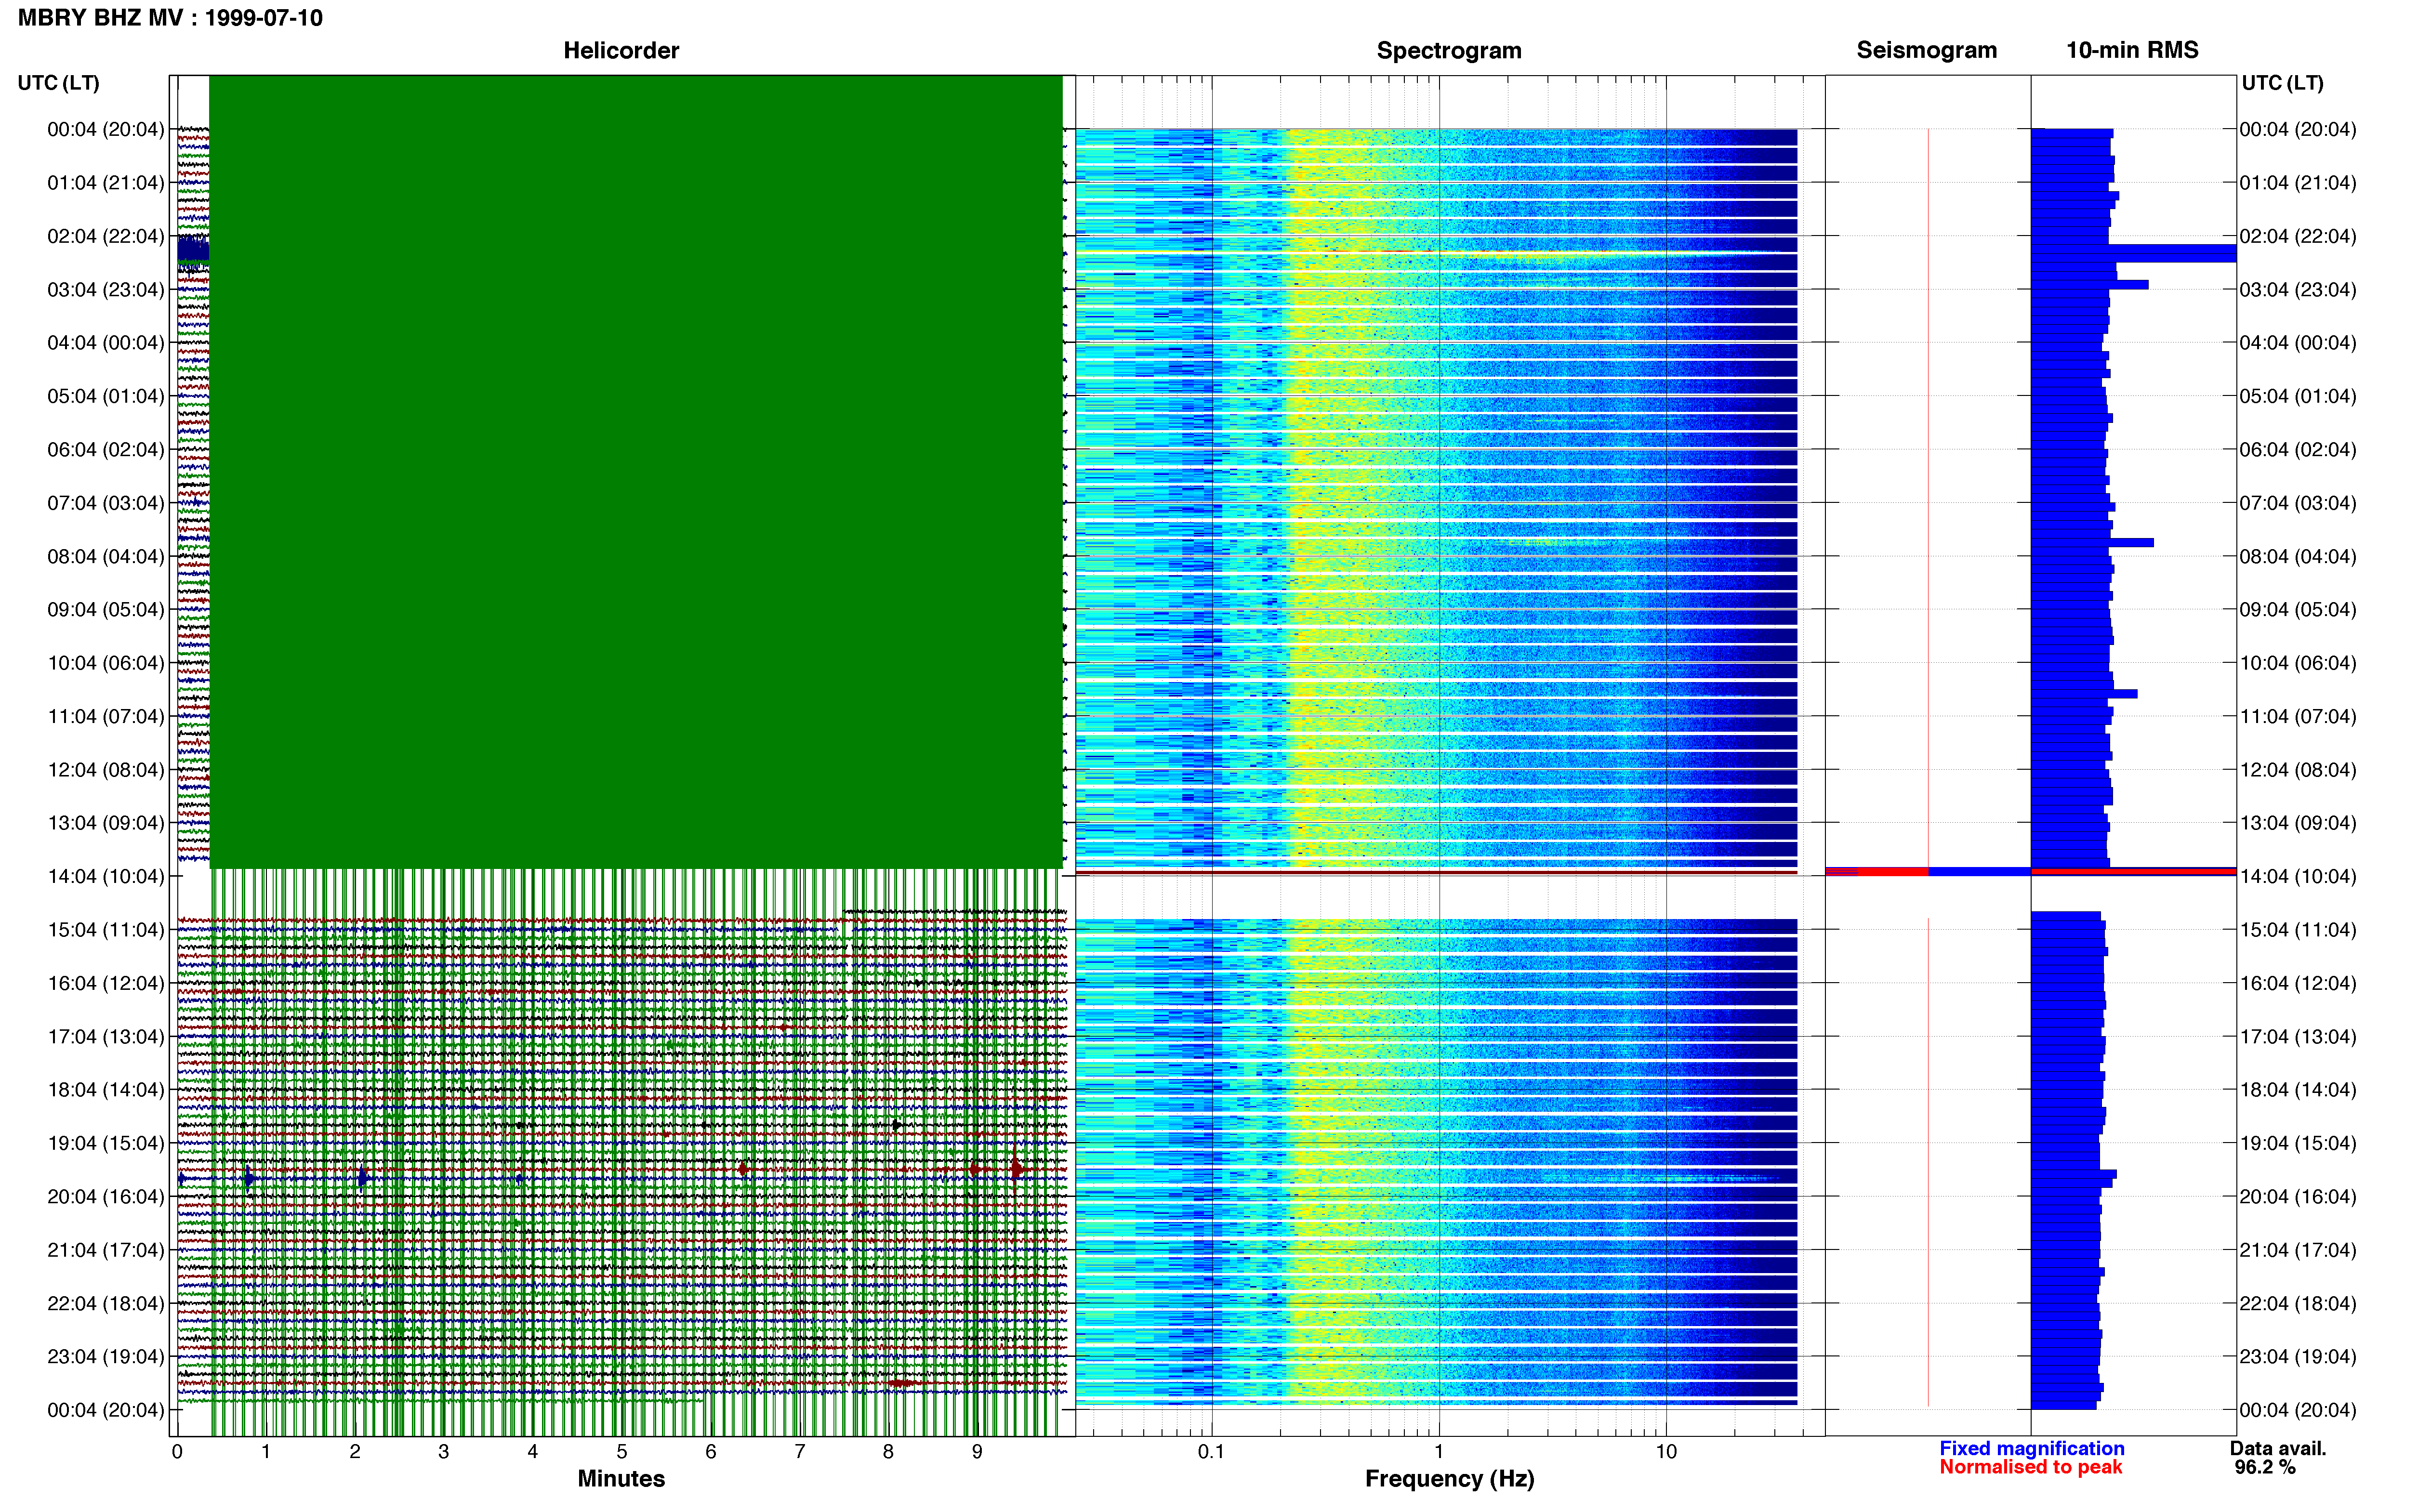Click the 0.1 tick on the Frequency axis
Screen dimensions: 2418x1512
(1211, 1451)
